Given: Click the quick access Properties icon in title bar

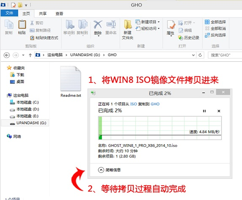Looking at the screenshot, I should click(14, 5).
